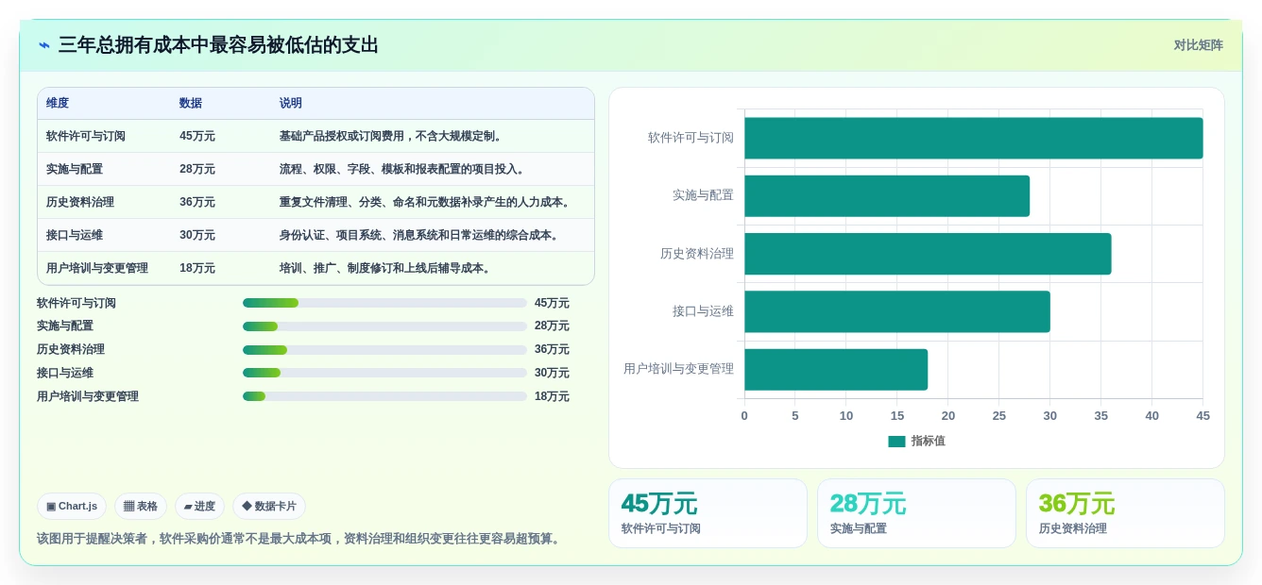
Task: Click the 说明 column header
Action: [x=291, y=103]
